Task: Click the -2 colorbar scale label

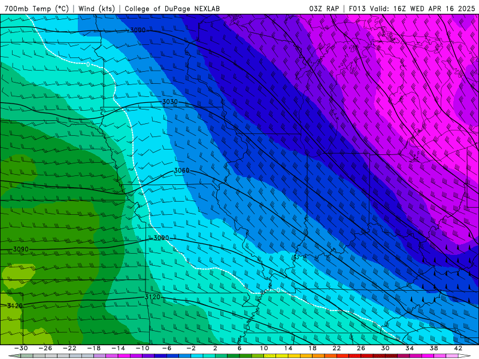Action: (191, 348)
